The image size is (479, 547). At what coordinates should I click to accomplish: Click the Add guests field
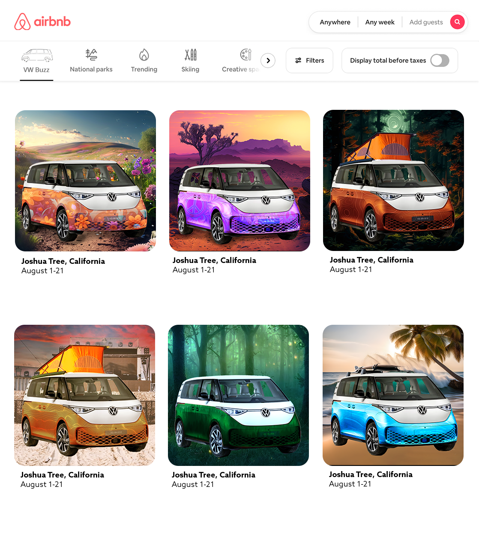[426, 22]
